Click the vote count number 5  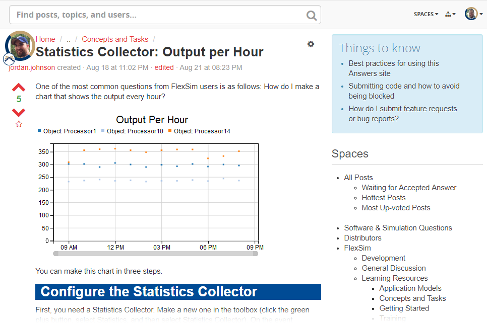[19, 99]
